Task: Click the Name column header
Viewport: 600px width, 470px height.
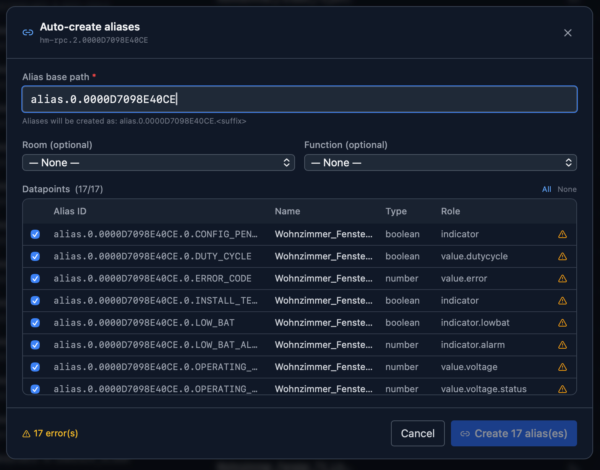Action: point(287,211)
